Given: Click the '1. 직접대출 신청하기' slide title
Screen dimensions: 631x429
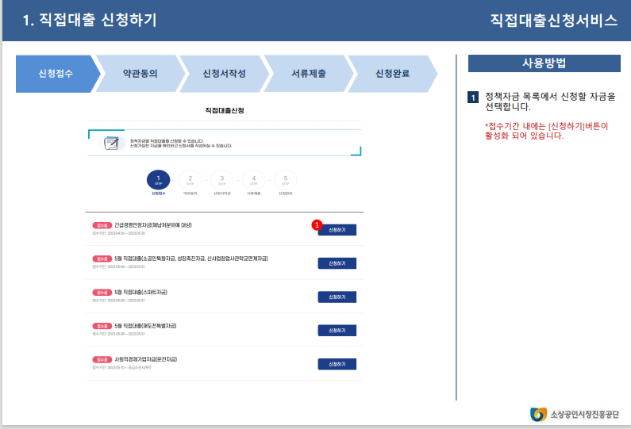Looking at the screenshot, I should click(x=90, y=20).
